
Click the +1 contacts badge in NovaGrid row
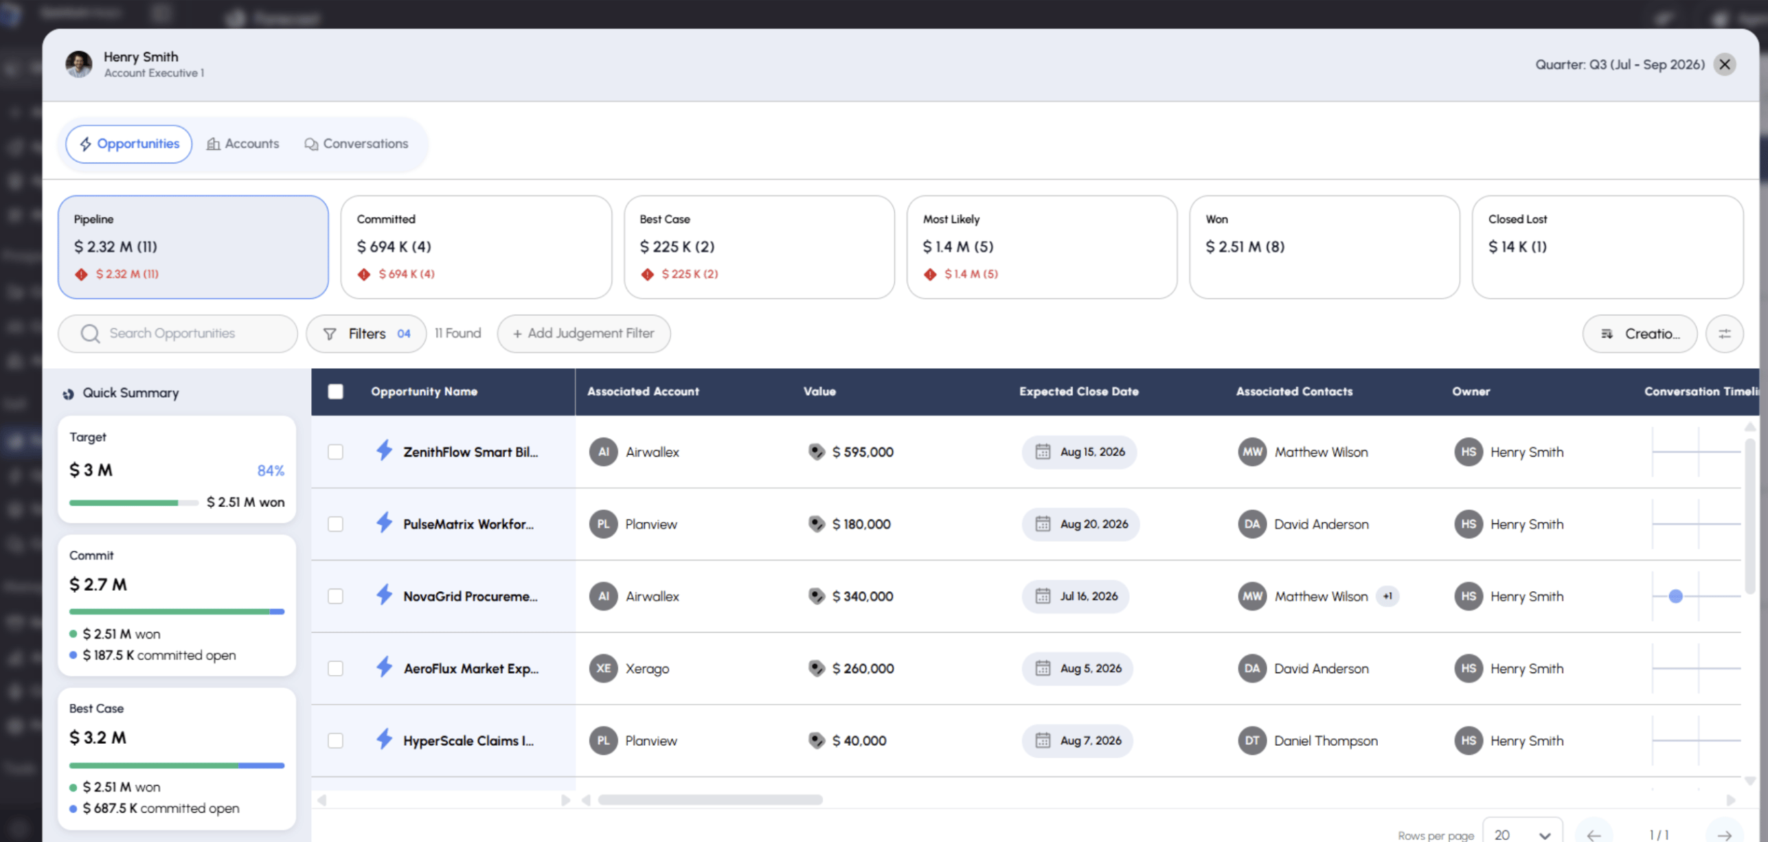(x=1387, y=596)
